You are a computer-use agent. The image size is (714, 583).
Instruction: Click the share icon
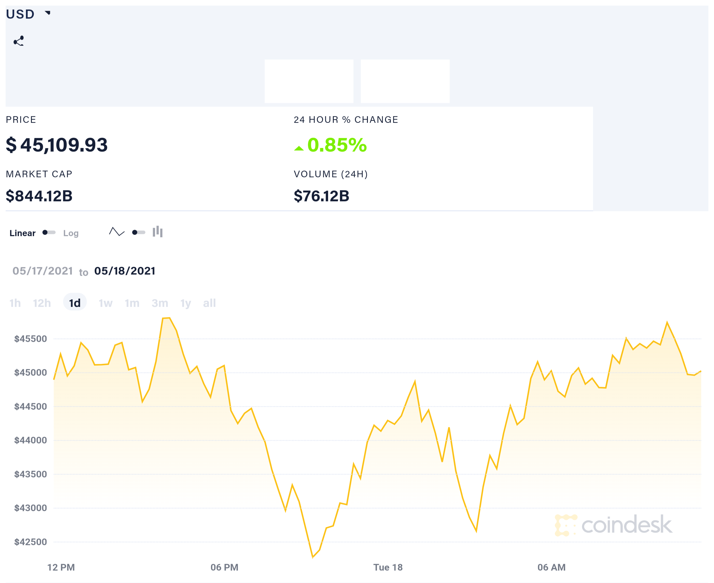19,41
